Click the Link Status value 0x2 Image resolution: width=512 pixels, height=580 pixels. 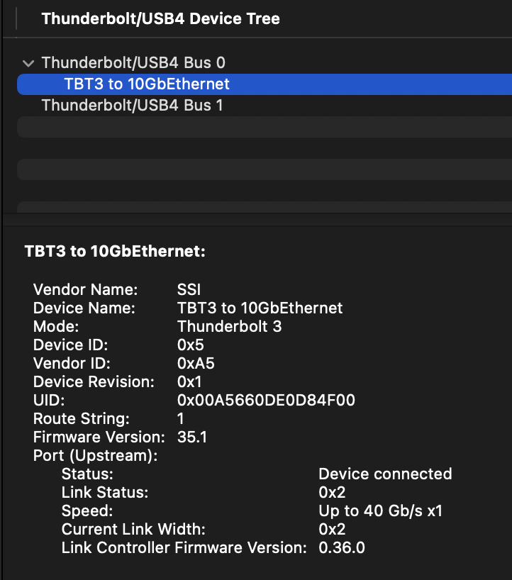[x=332, y=492]
